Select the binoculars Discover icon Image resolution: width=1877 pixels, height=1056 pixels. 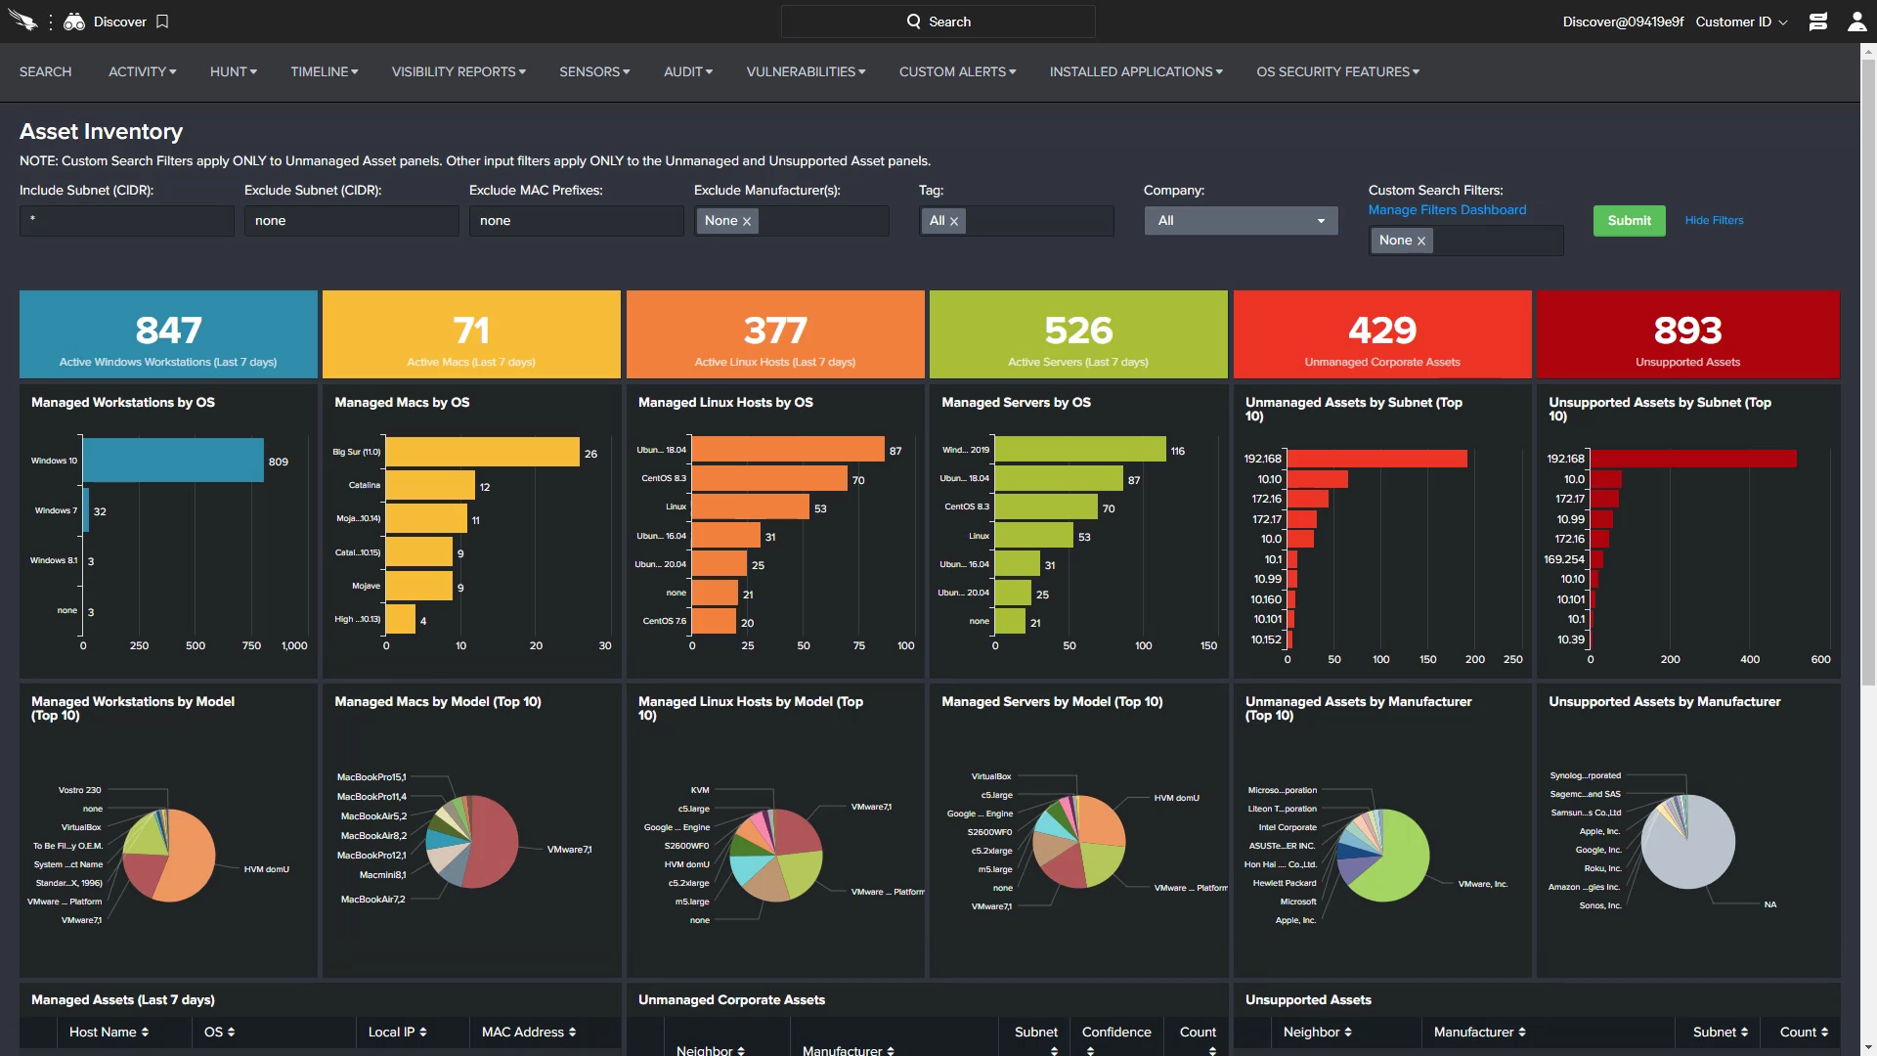(74, 21)
